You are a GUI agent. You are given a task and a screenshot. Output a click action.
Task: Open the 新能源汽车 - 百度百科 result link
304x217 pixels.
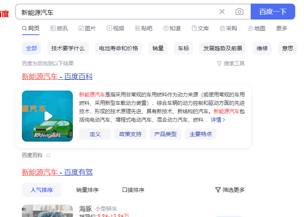click(57, 77)
